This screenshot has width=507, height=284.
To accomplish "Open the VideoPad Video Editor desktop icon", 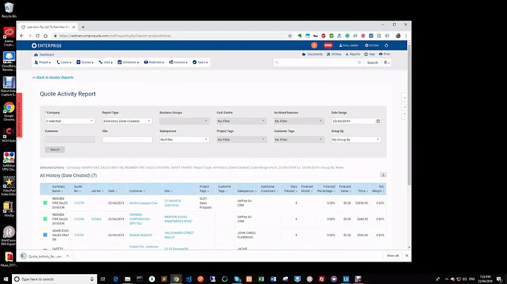I will tap(8, 186).
